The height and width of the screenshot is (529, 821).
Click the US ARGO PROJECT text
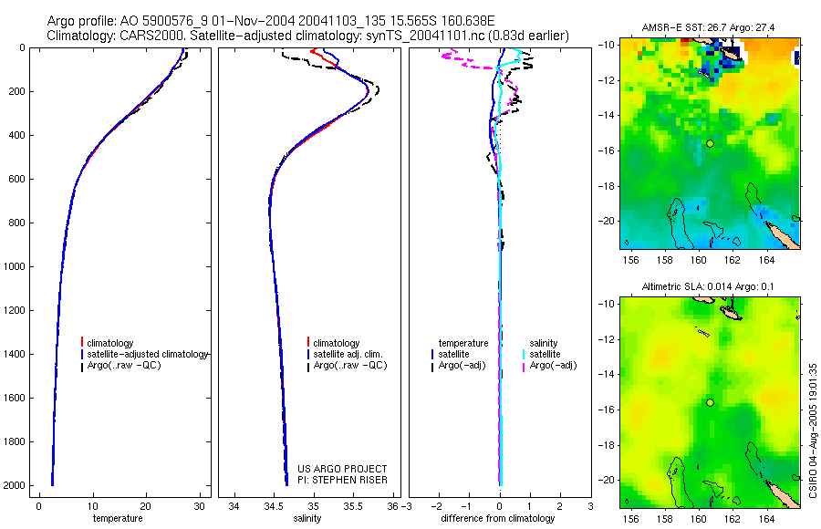point(342,470)
